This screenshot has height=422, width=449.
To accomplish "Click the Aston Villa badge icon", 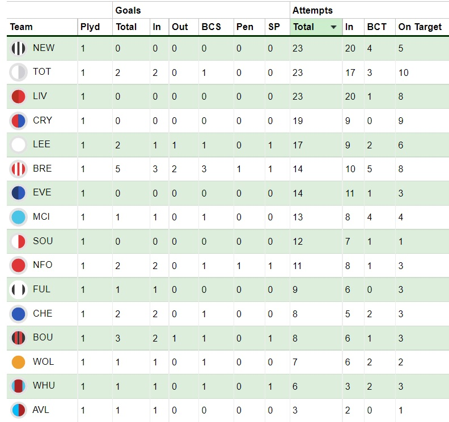I will coord(18,410).
